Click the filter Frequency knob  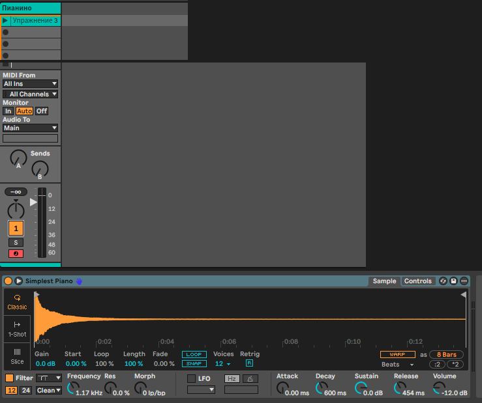[73, 388]
